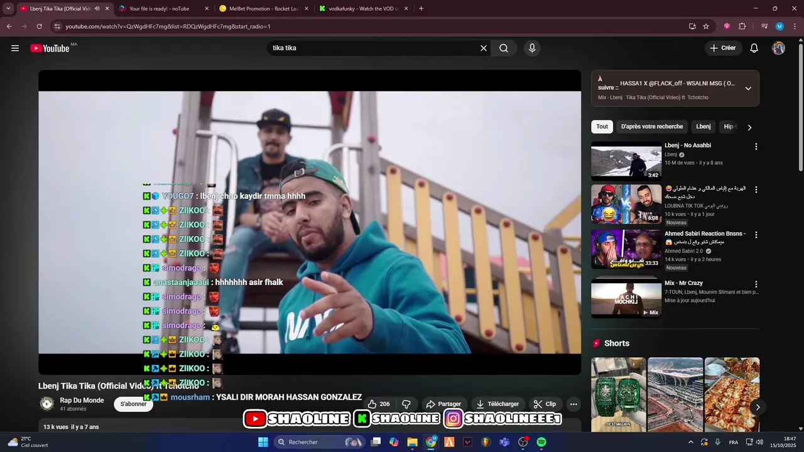Click the address bar URL
The width and height of the screenshot is (804, 452).
pyautogui.click(x=168, y=26)
